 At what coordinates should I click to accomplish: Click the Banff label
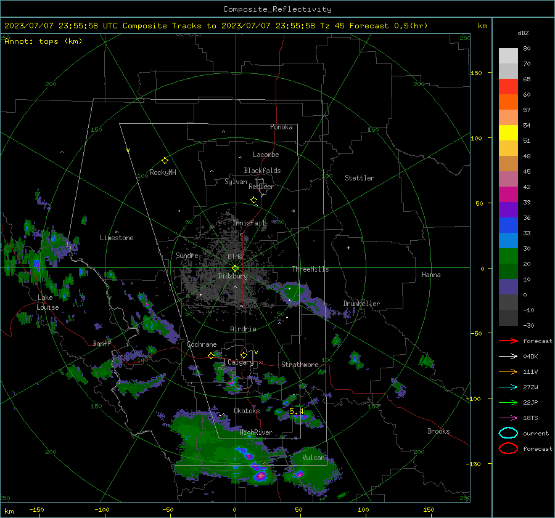tap(102, 344)
